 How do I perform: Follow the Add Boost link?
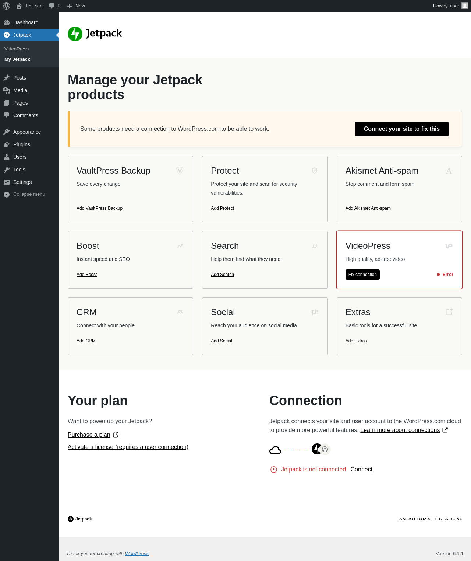[87, 275]
